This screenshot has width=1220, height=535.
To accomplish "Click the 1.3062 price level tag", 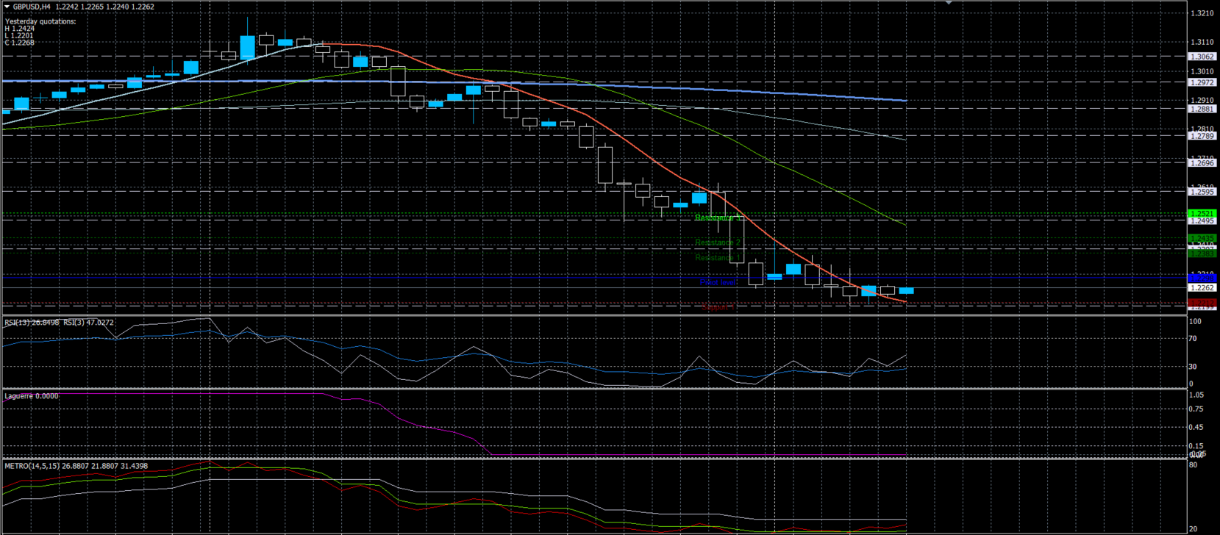I will [x=1202, y=57].
